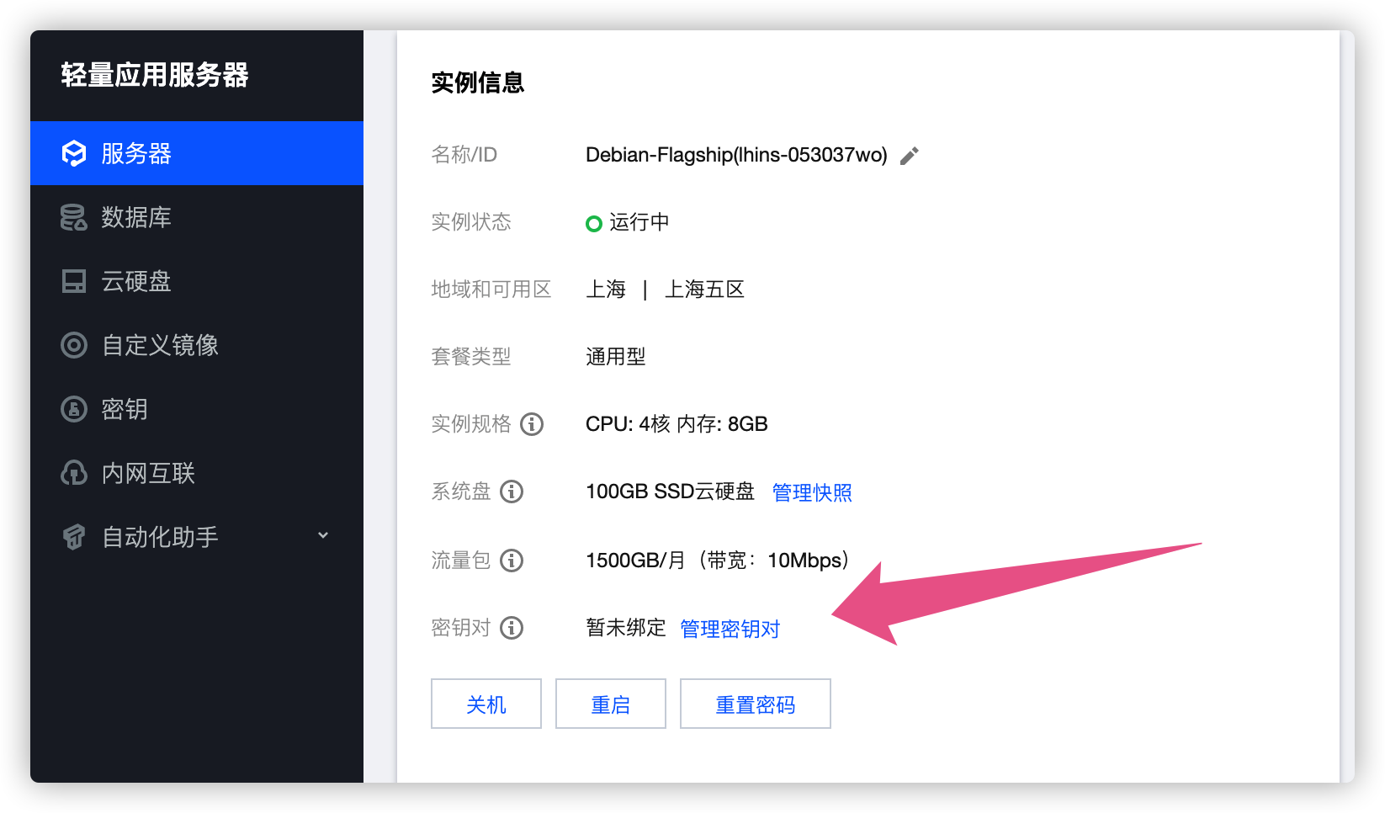Click the 关机 button
This screenshot has width=1385, height=813.
point(486,704)
